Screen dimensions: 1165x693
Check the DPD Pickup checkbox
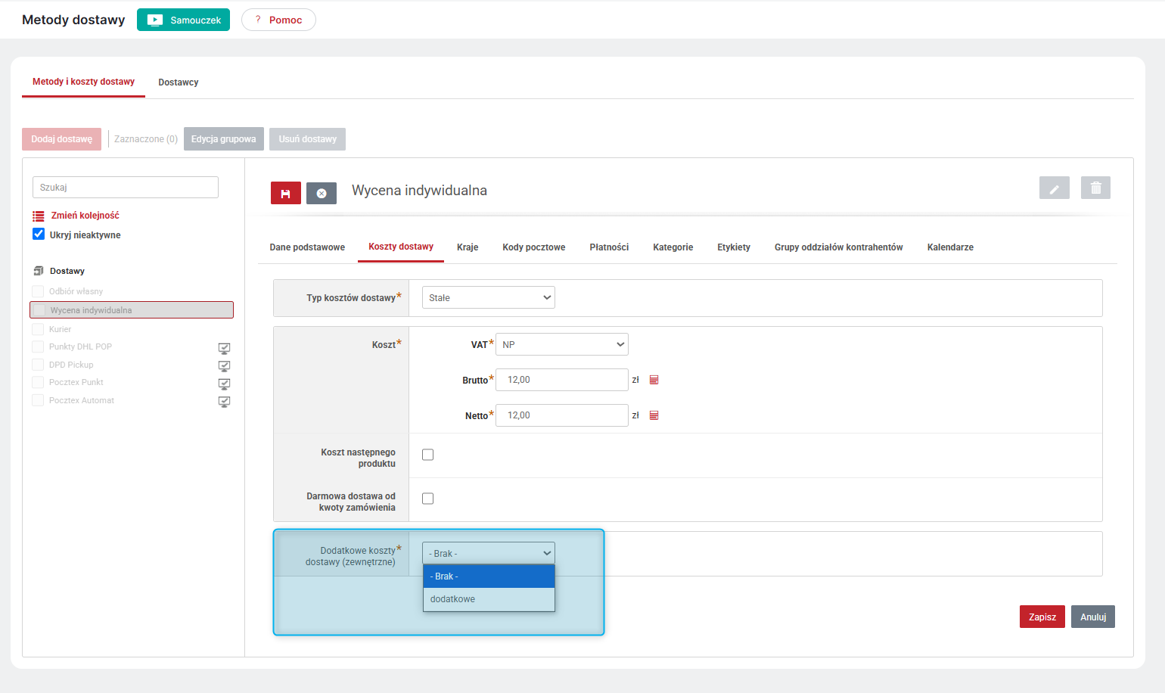38,365
